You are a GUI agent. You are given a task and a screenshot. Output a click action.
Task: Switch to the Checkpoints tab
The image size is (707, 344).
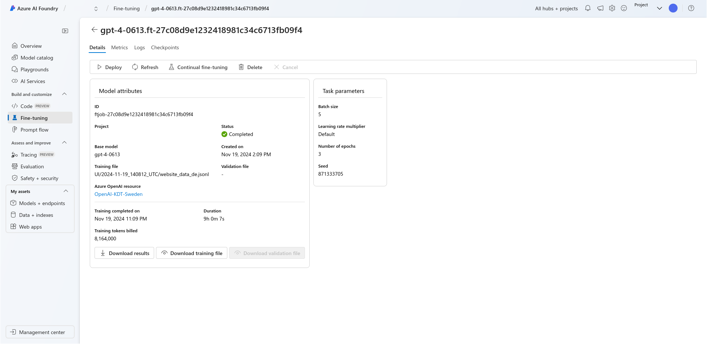point(165,47)
